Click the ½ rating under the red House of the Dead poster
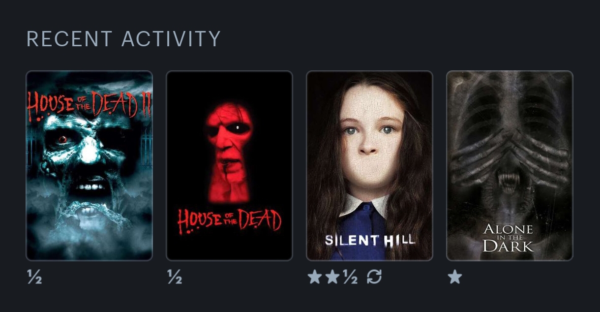This screenshot has height=312, width=600. (x=175, y=278)
